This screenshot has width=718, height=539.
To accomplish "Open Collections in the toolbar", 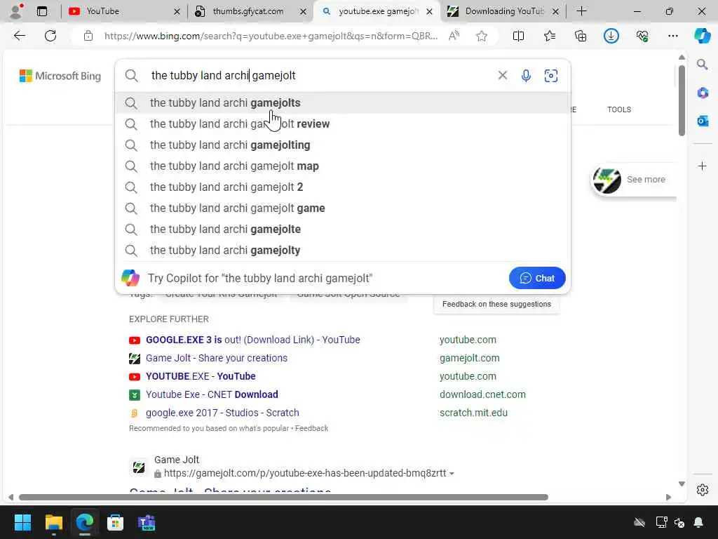I will click(581, 36).
